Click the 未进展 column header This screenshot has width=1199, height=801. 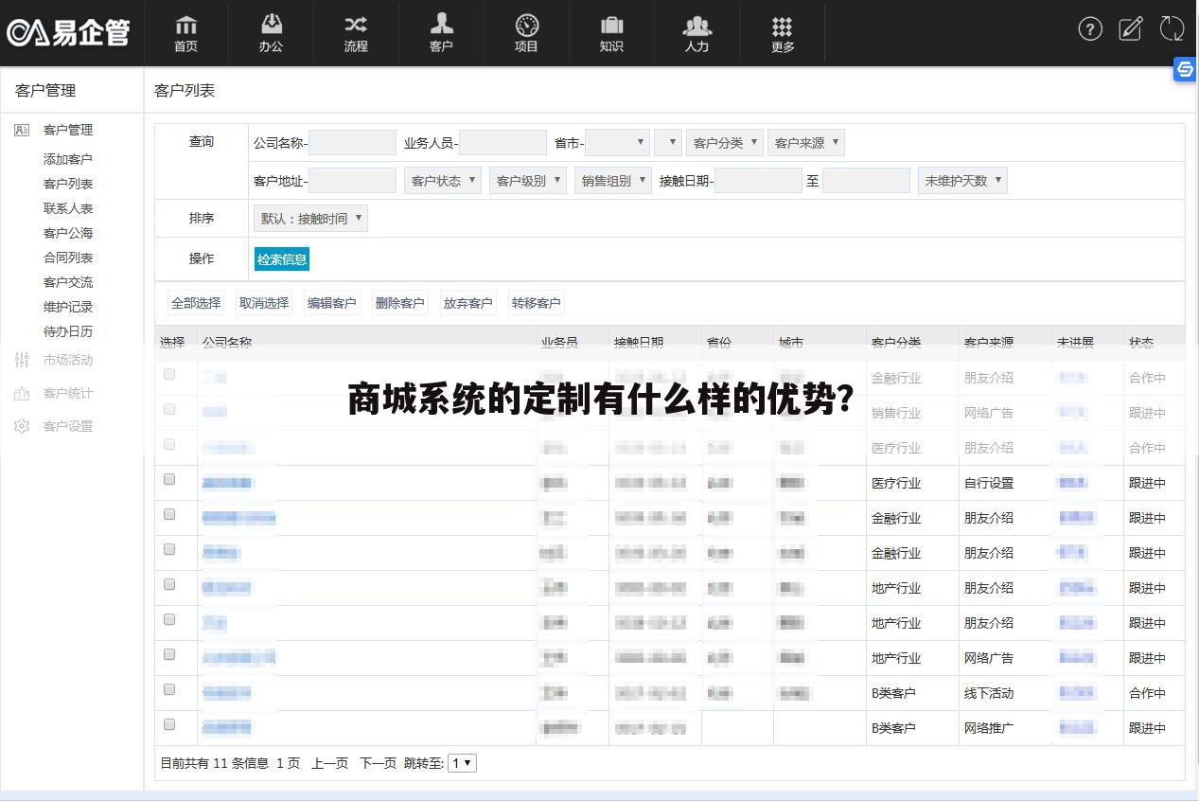pos(1075,342)
